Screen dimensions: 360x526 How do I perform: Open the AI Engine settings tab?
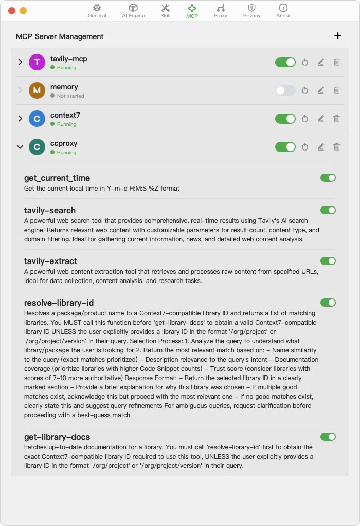pyautogui.click(x=133, y=11)
